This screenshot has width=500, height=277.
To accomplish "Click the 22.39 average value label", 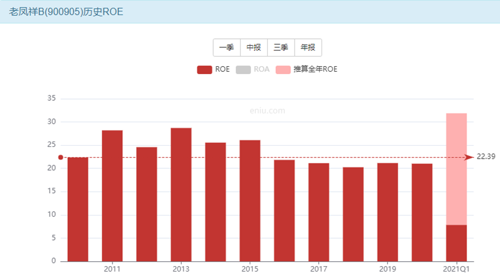I will point(486,157).
